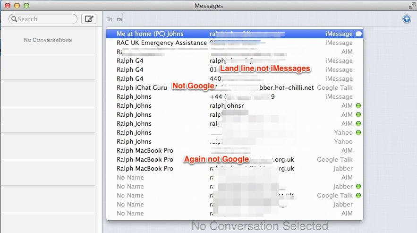Click the minimize window button

(17, 6)
